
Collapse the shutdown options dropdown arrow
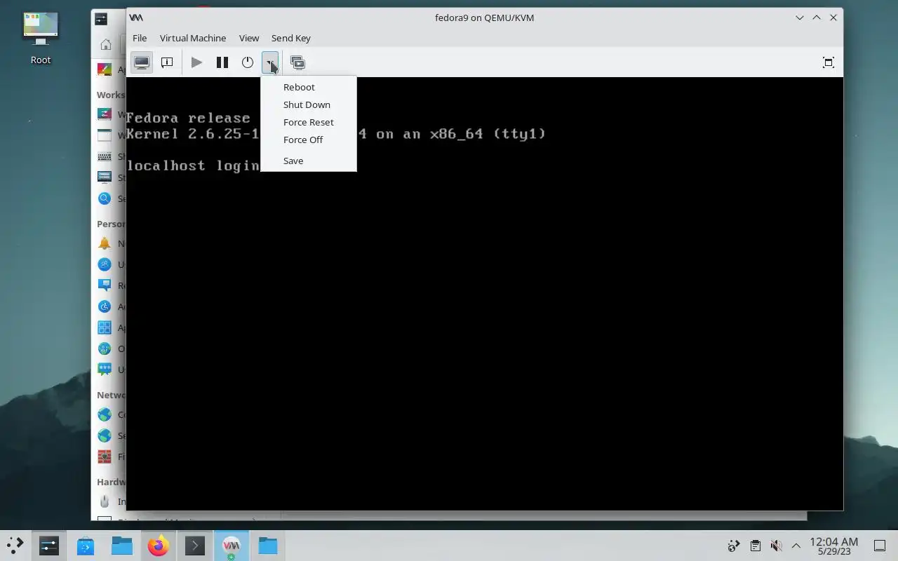(x=270, y=62)
